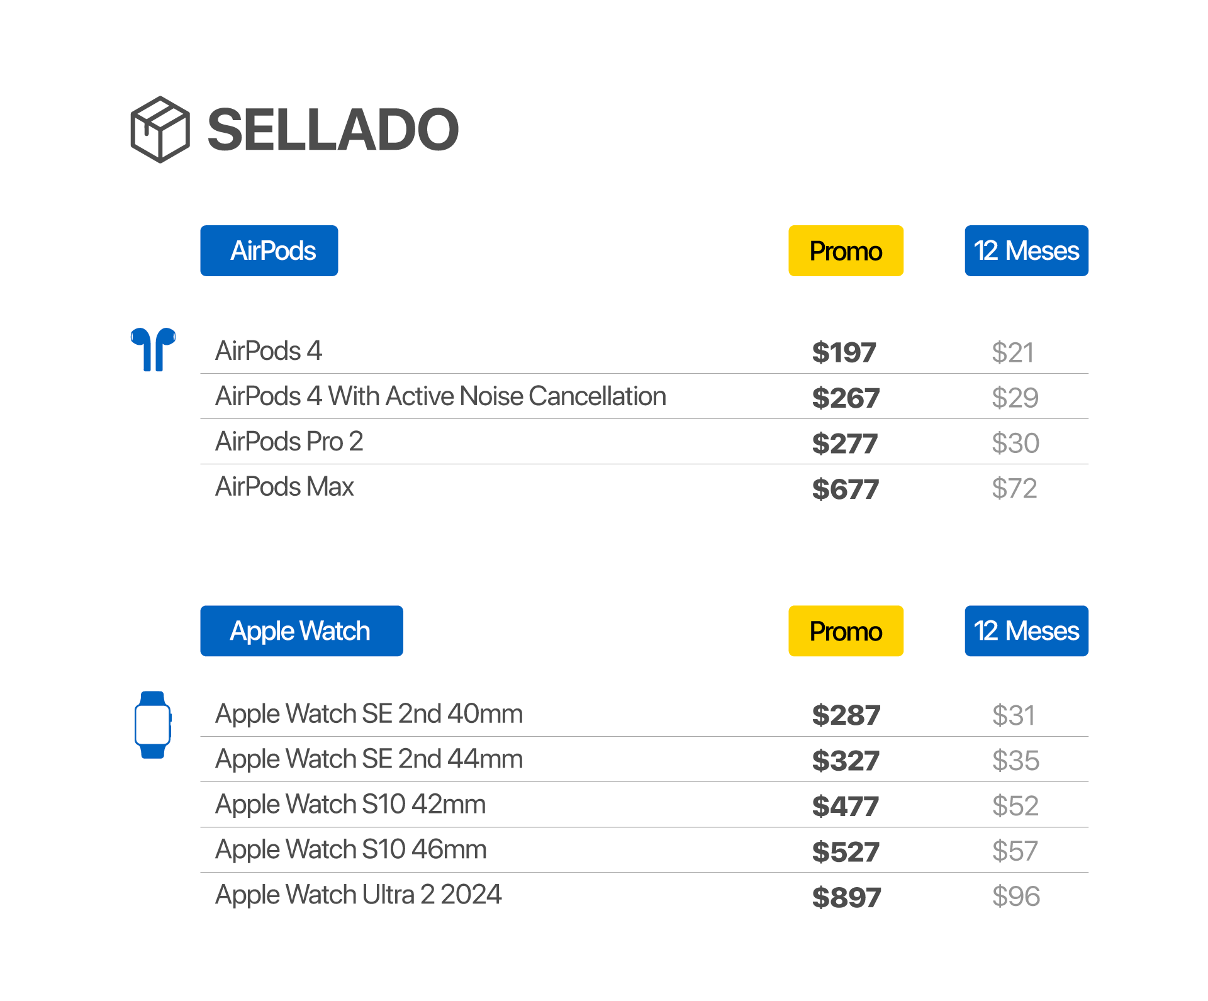Click the 12 Meses label above AirPods

point(1026,251)
